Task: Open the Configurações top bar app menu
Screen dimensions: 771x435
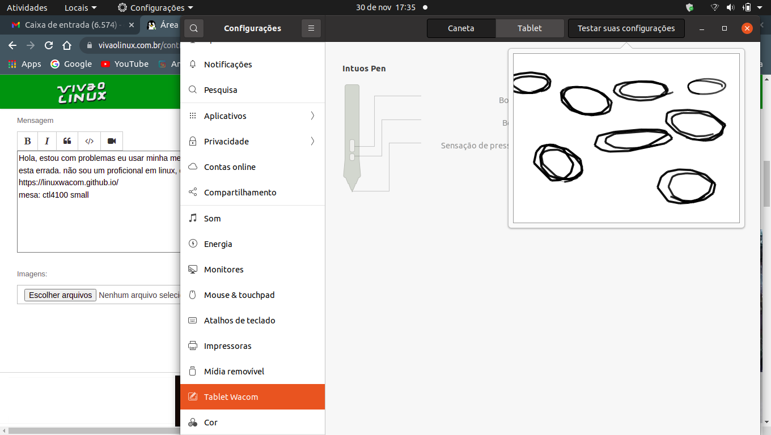Action: 155,8
